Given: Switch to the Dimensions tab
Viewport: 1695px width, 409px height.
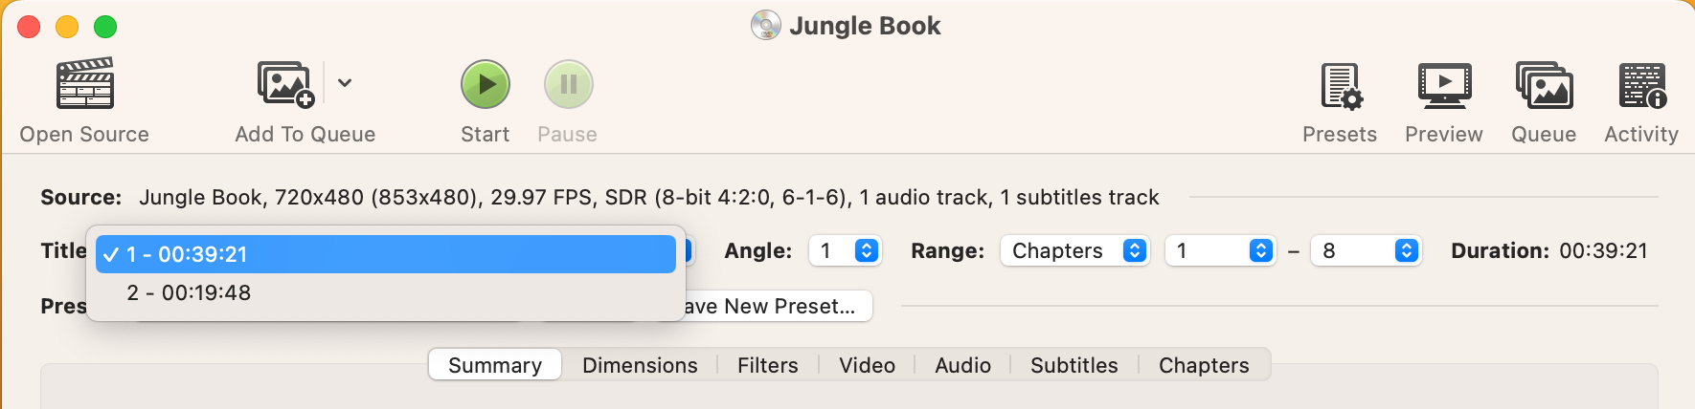Looking at the screenshot, I should [640, 365].
